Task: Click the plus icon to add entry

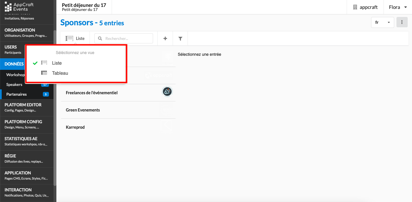Action: click(165, 39)
